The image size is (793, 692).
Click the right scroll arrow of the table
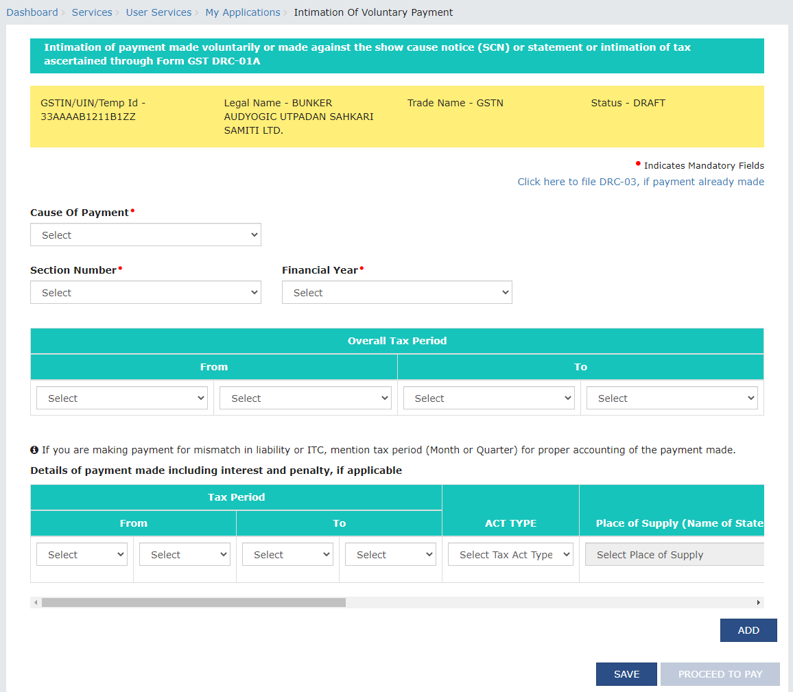point(759,602)
